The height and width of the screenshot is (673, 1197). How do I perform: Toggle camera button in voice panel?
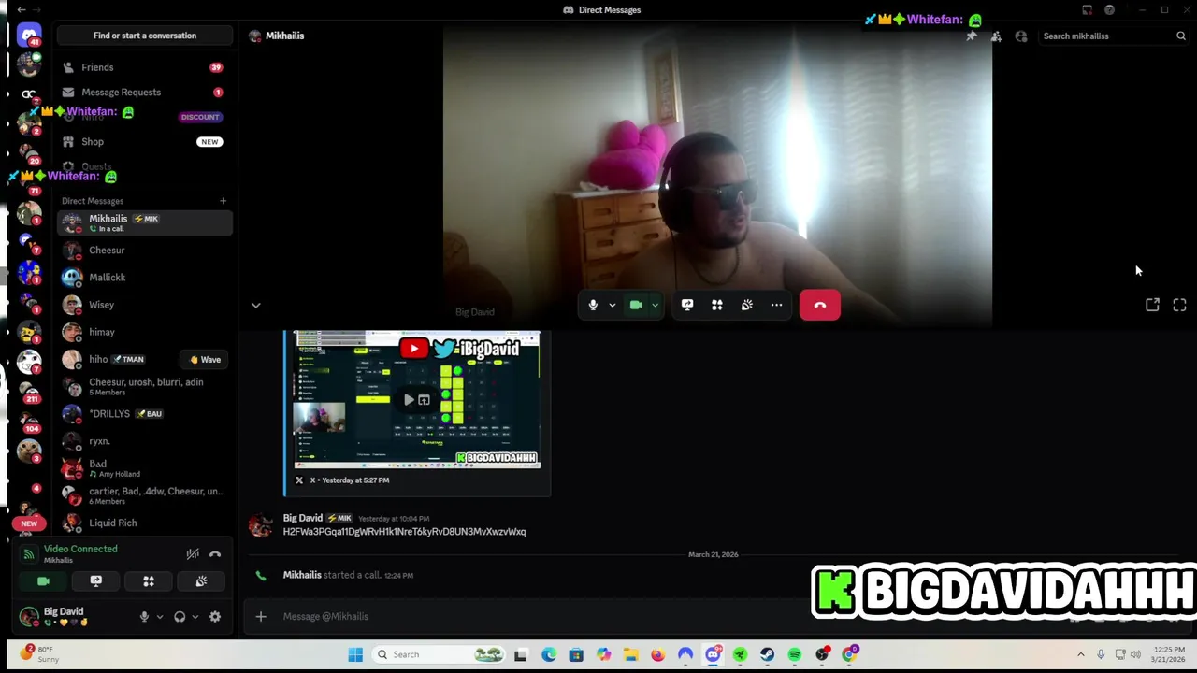43,580
